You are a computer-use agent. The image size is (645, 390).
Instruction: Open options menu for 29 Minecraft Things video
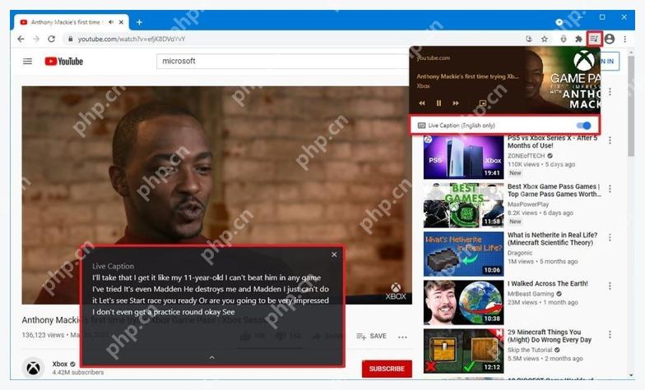pos(610,335)
